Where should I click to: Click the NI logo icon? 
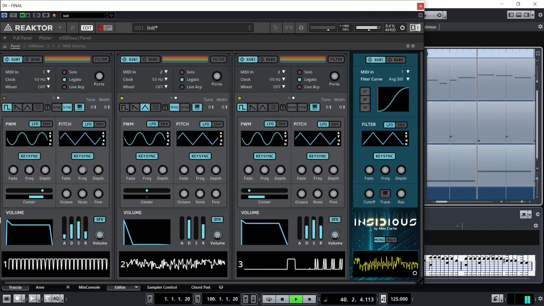pyautogui.click(x=415, y=28)
